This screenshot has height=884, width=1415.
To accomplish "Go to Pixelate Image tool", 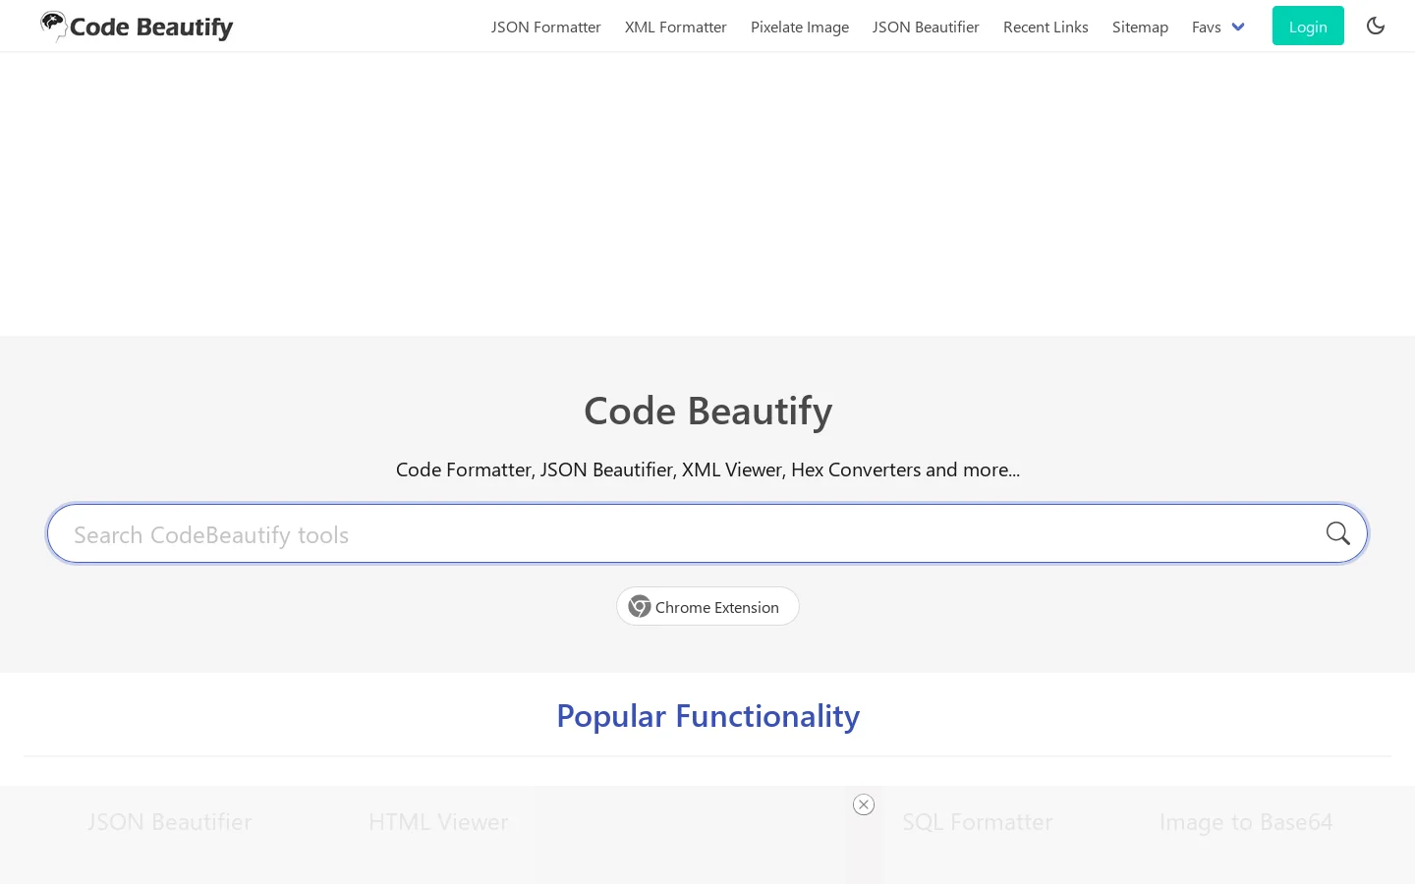I will [x=800, y=27].
